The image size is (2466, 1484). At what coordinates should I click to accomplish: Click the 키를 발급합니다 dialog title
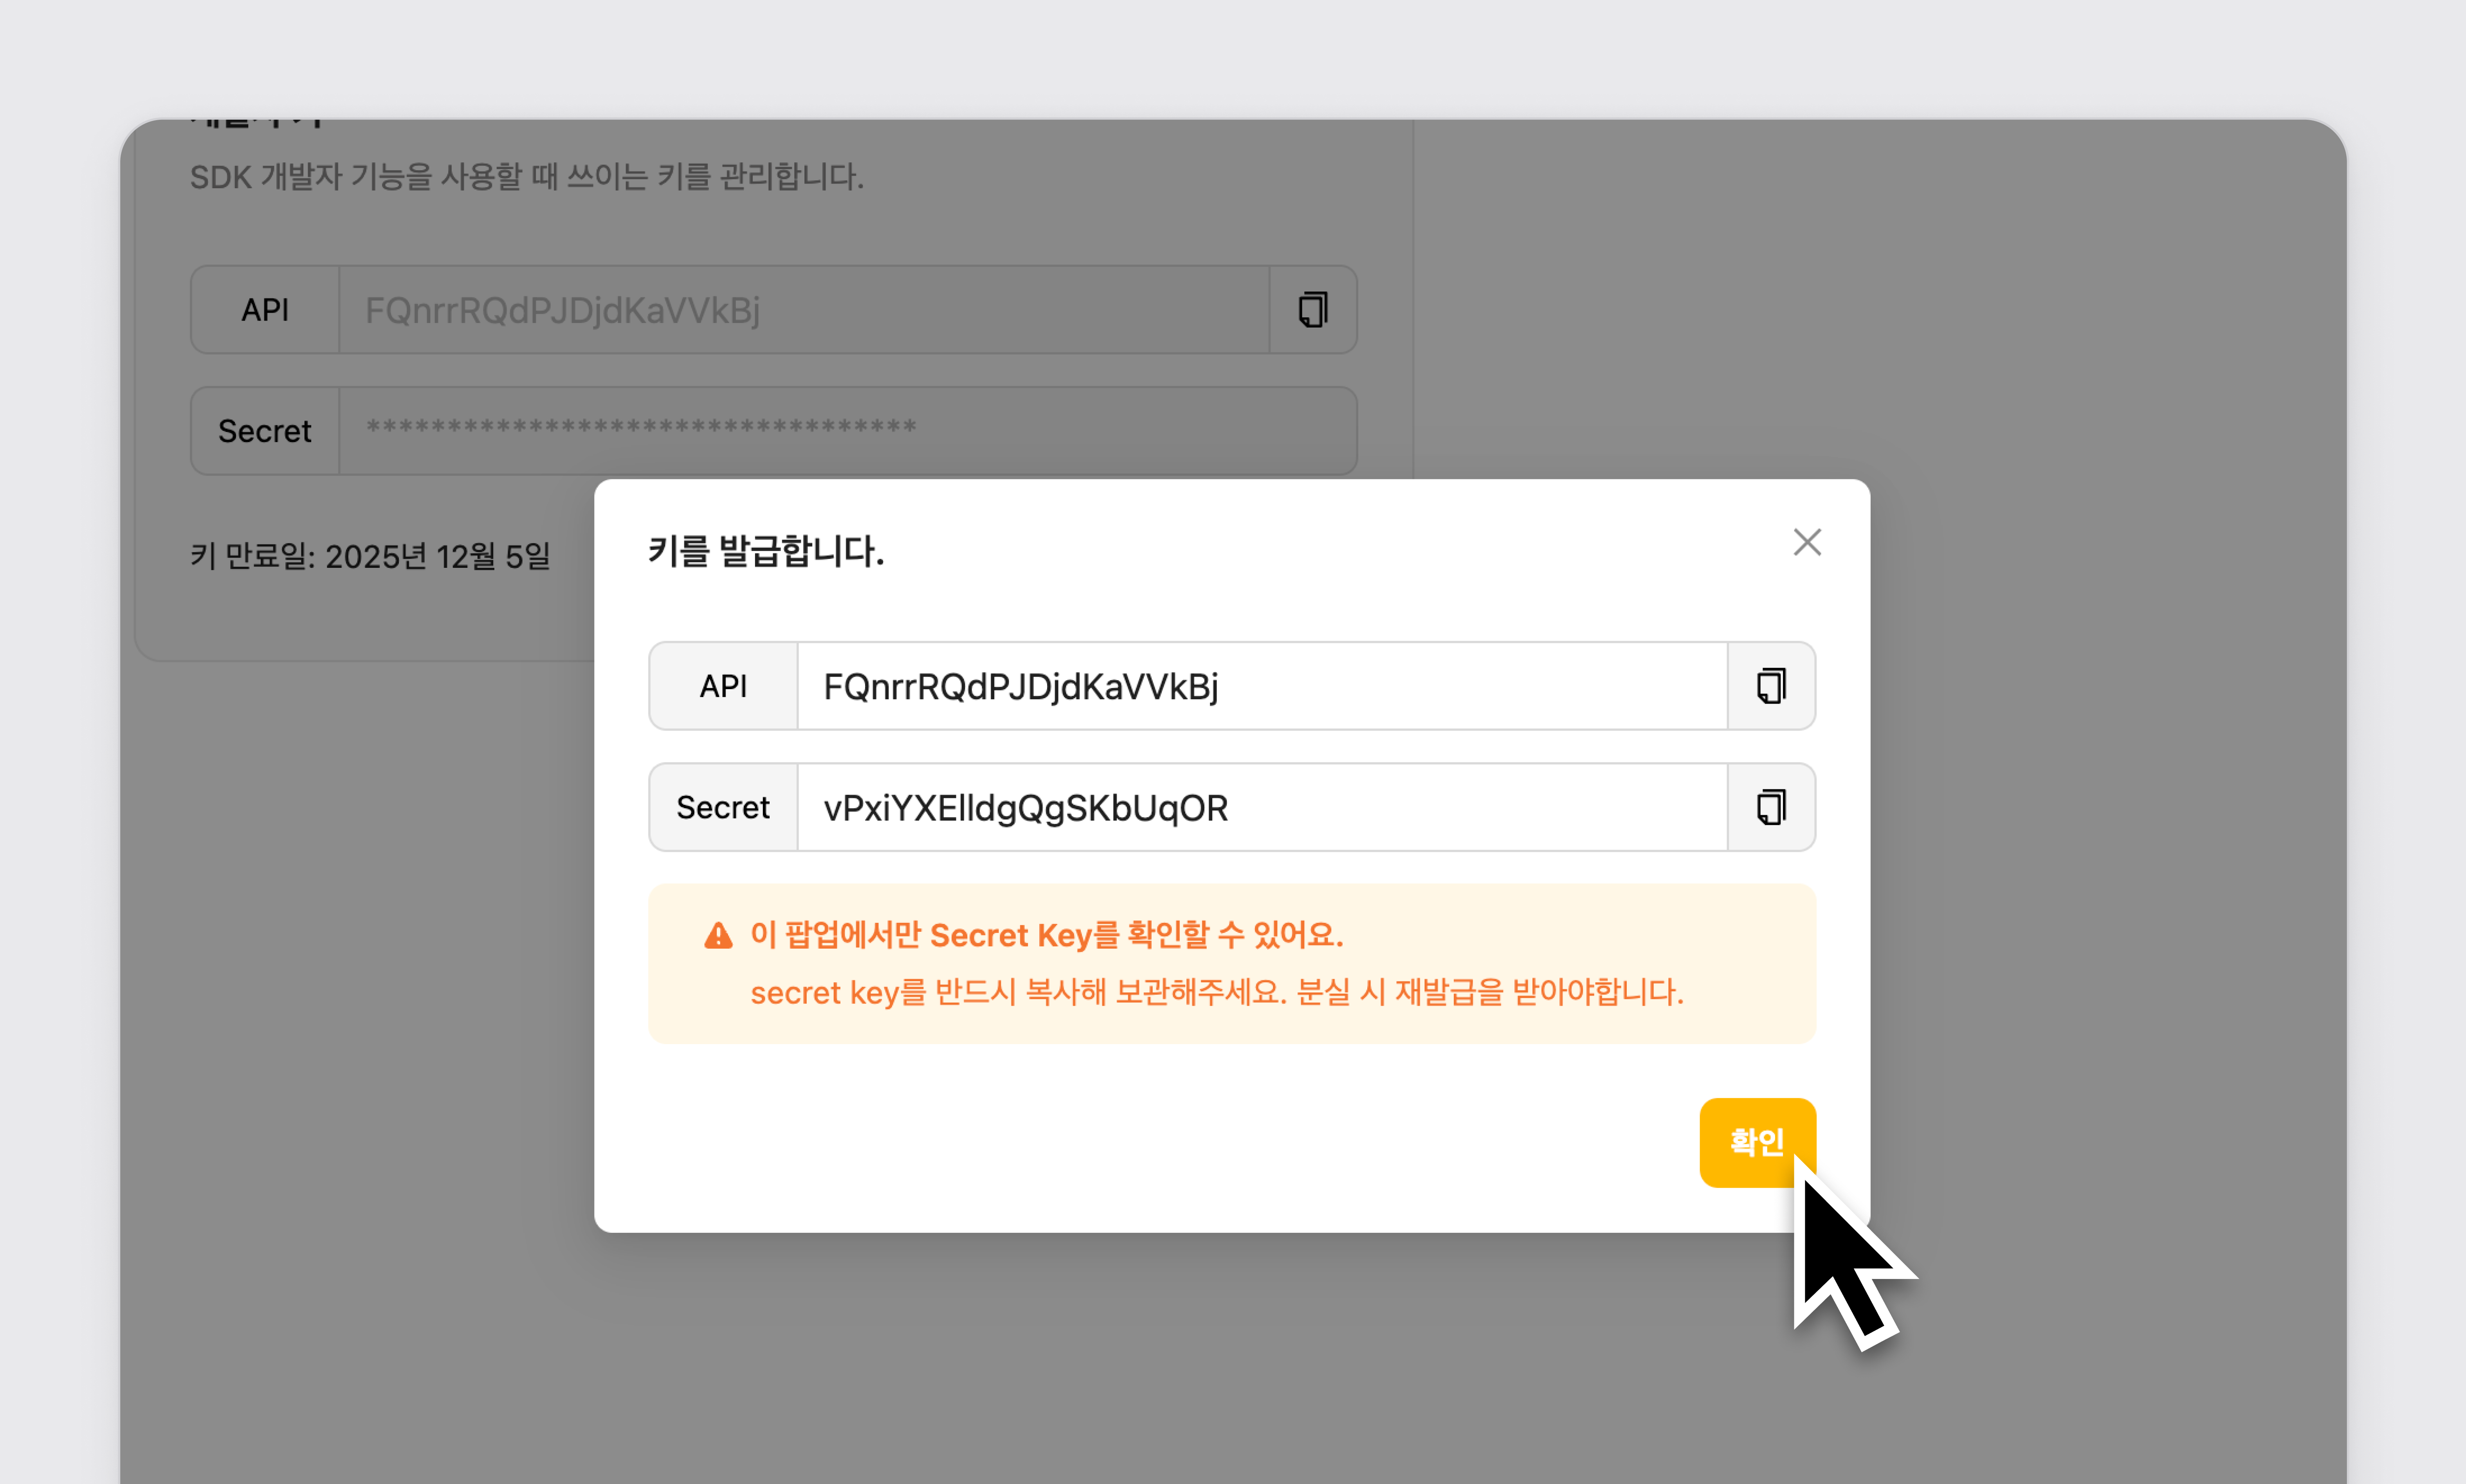click(x=766, y=551)
